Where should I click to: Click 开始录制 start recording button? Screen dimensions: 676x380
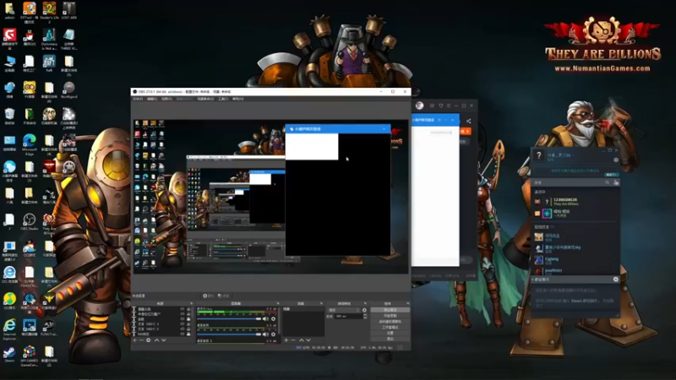click(390, 316)
